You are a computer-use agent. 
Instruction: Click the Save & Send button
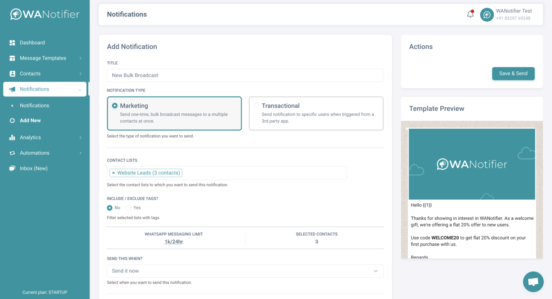(513, 74)
